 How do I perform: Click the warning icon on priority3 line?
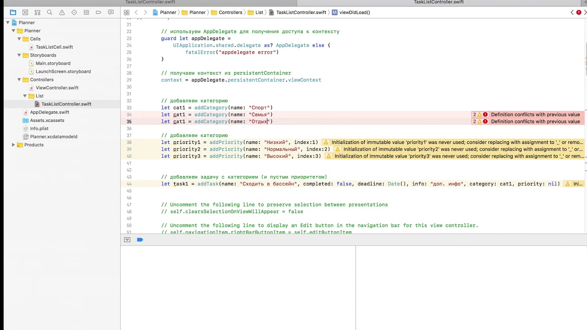click(329, 156)
